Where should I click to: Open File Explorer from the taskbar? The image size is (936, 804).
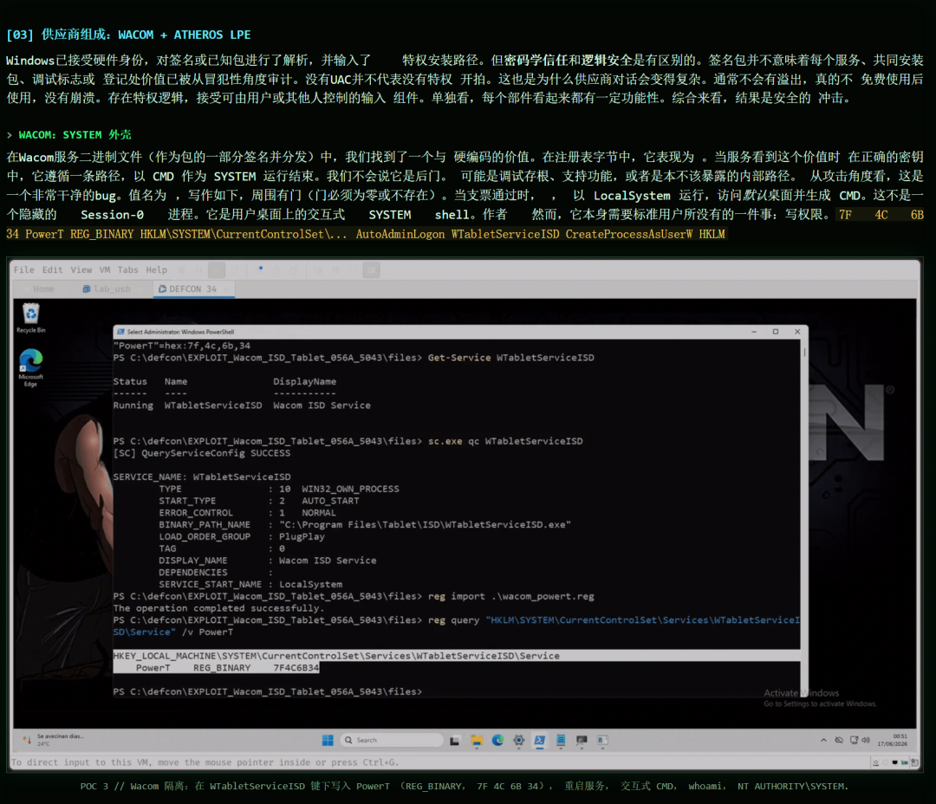[x=477, y=740]
